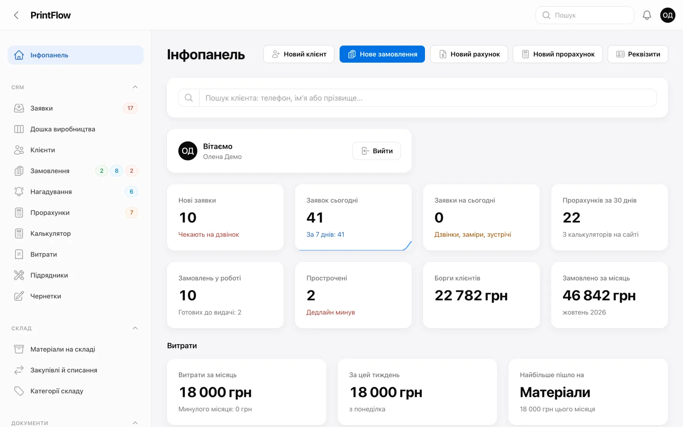Screen dimensions: 683x427
Task: Click the Новий клієнт button
Action: tap(299, 54)
